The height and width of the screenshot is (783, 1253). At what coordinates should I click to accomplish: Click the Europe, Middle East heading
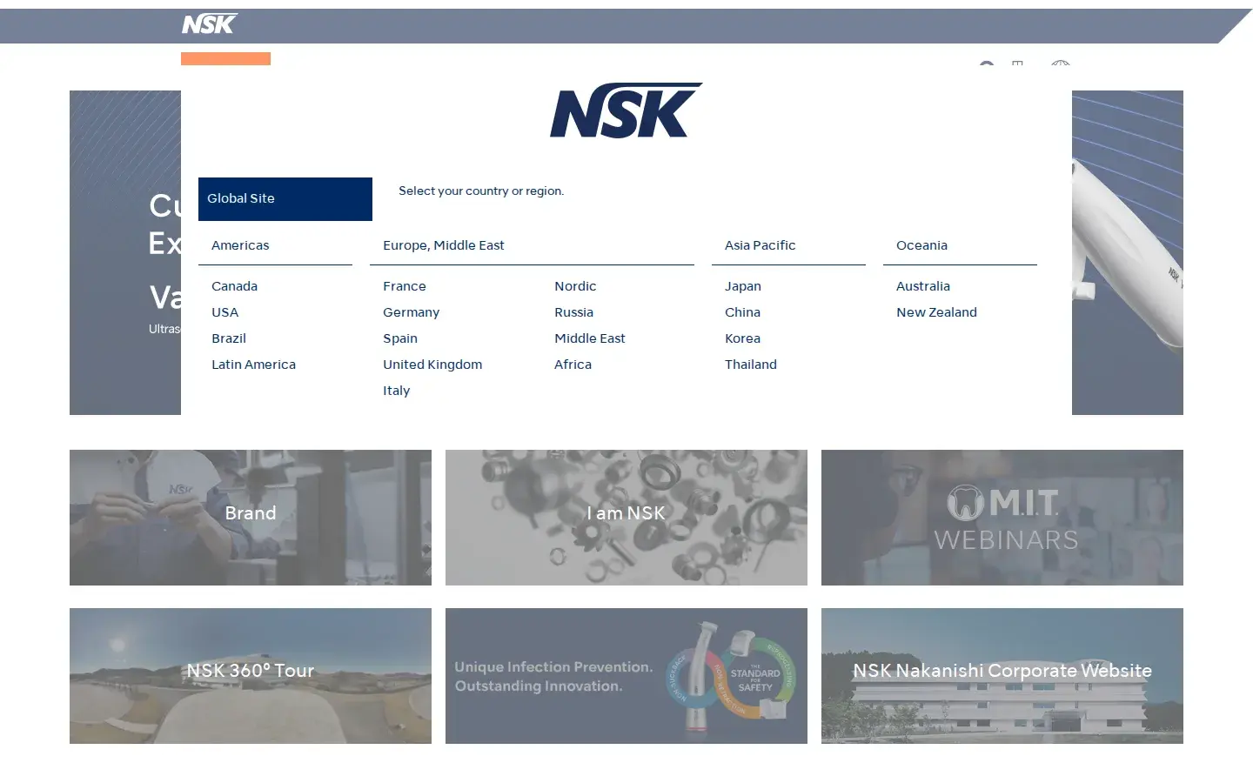click(x=444, y=245)
